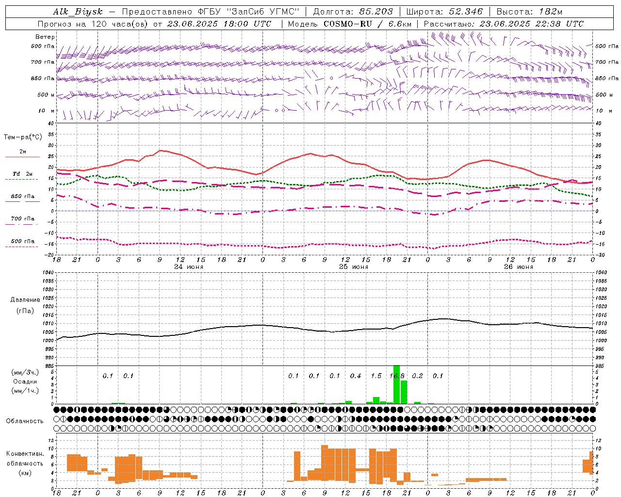The image size is (621, 497).
Task: Click the "Предоставлено ФГБУ ЗапСиб УГМС" header text
Action: [x=211, y=12]
